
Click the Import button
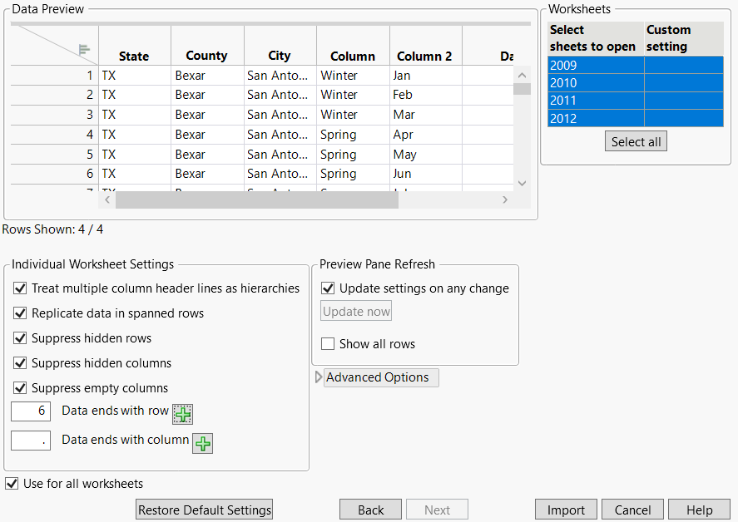pos(566,509)
